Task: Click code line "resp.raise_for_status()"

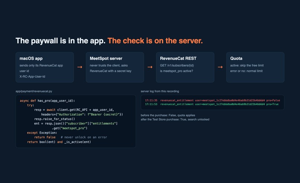Action: click(54, 119)
